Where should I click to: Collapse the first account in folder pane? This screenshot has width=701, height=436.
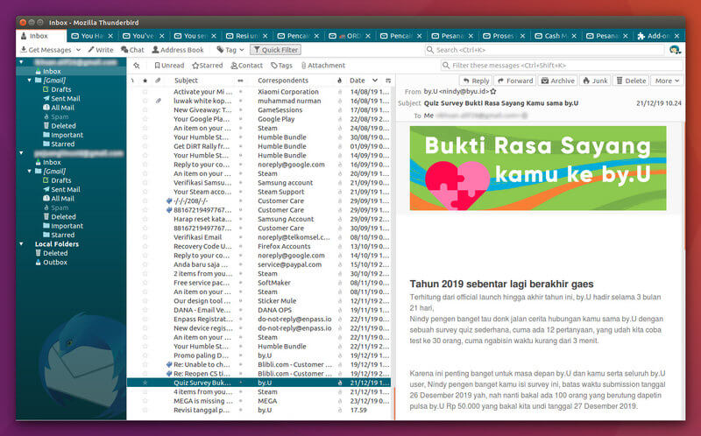coord(21,62)
